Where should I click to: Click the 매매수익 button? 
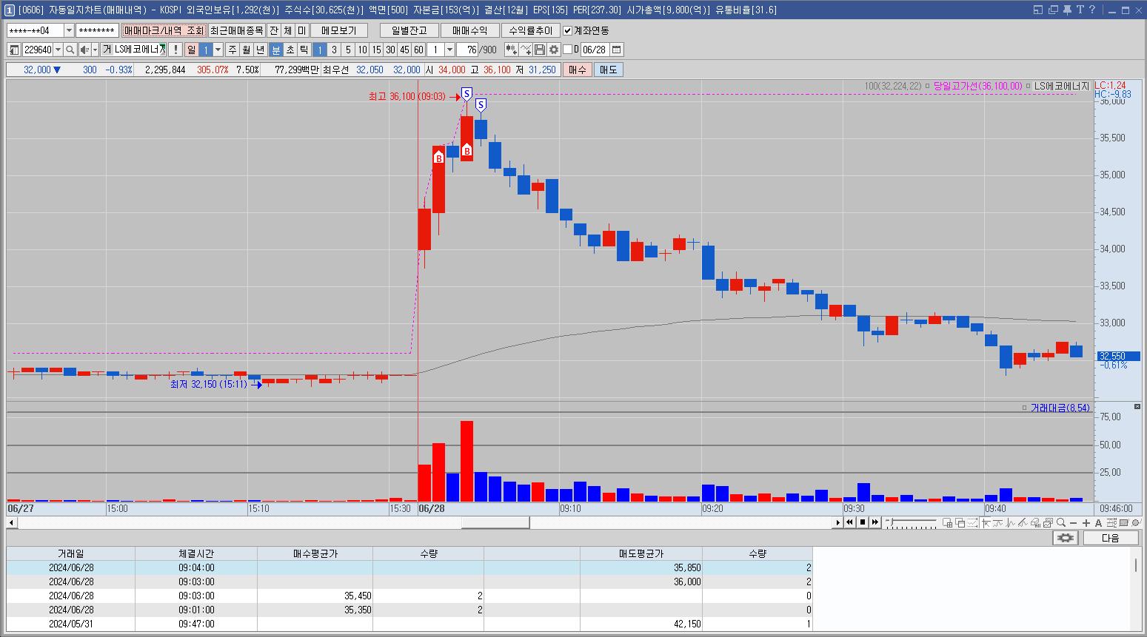coord(469,30)
